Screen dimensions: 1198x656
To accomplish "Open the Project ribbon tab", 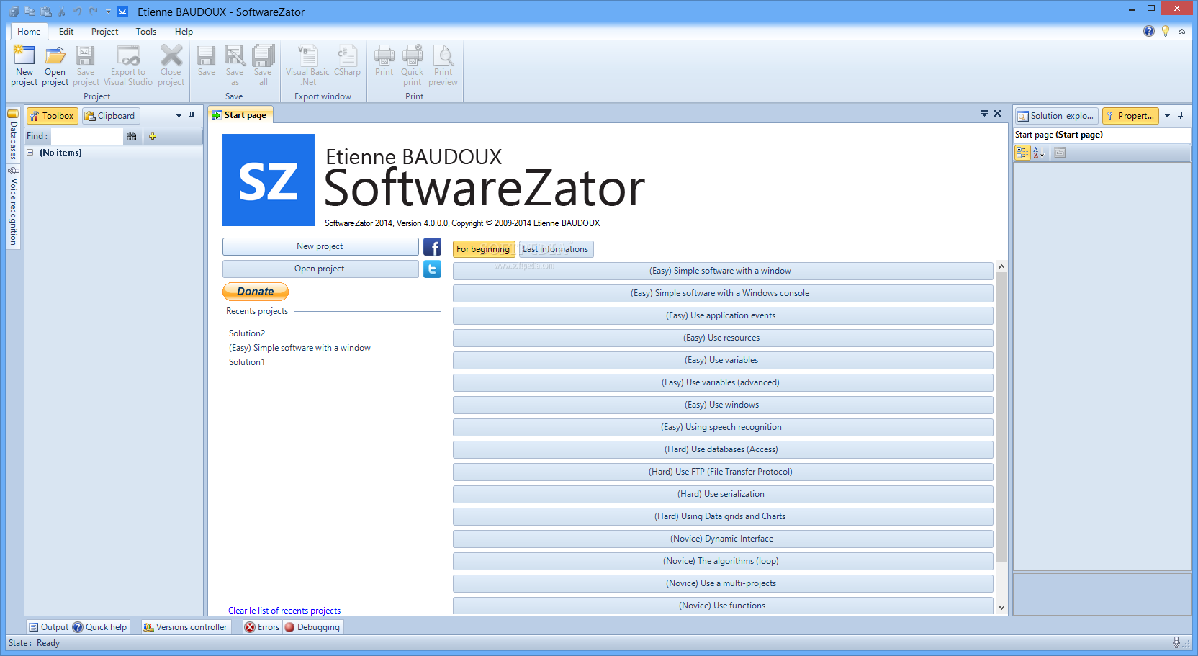I will (x=104, y=32).
